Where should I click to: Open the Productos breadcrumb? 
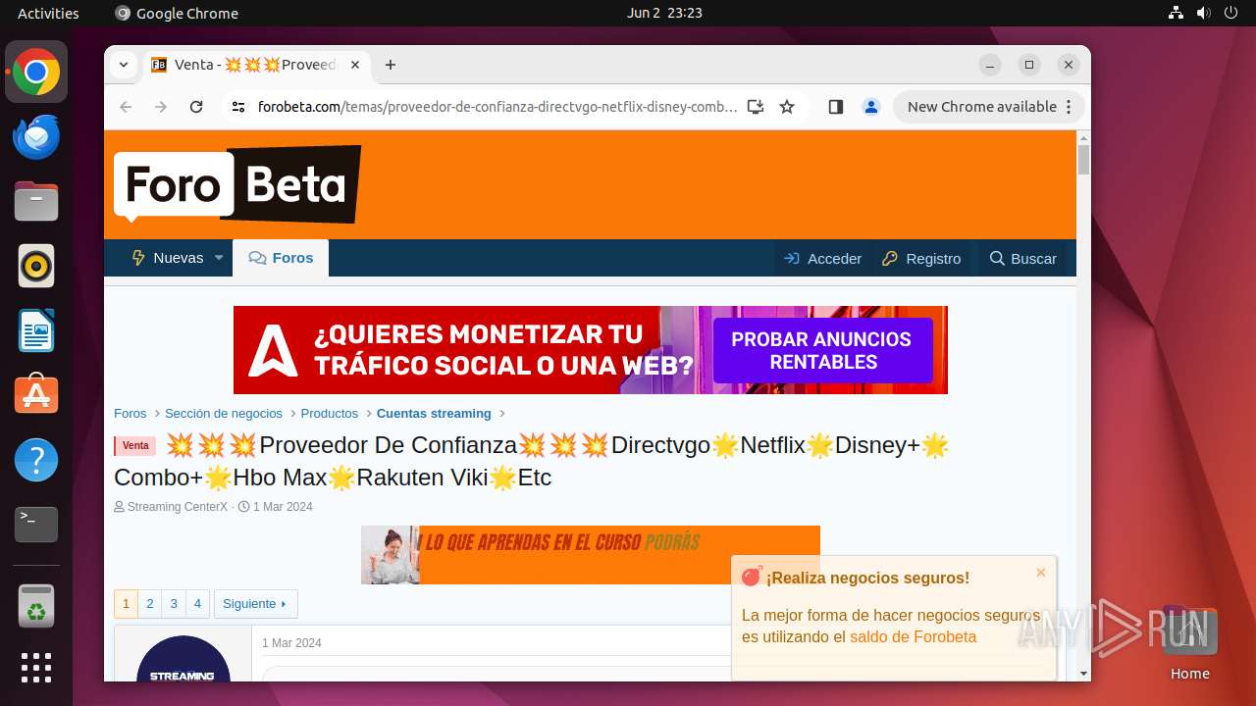(330, 414)
